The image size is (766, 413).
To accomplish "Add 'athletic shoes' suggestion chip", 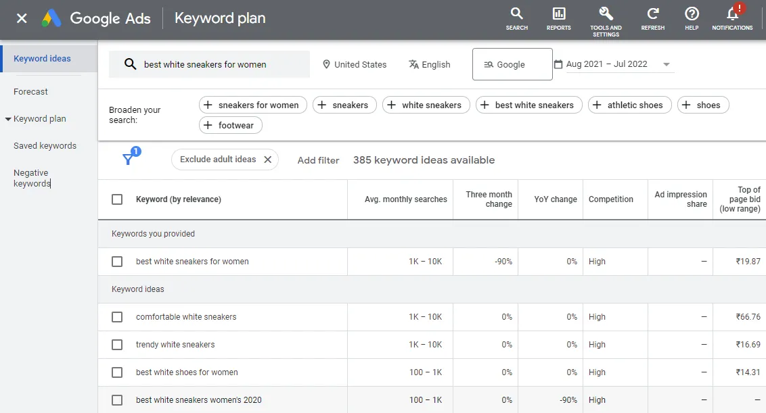I will [x=630, y=105].
